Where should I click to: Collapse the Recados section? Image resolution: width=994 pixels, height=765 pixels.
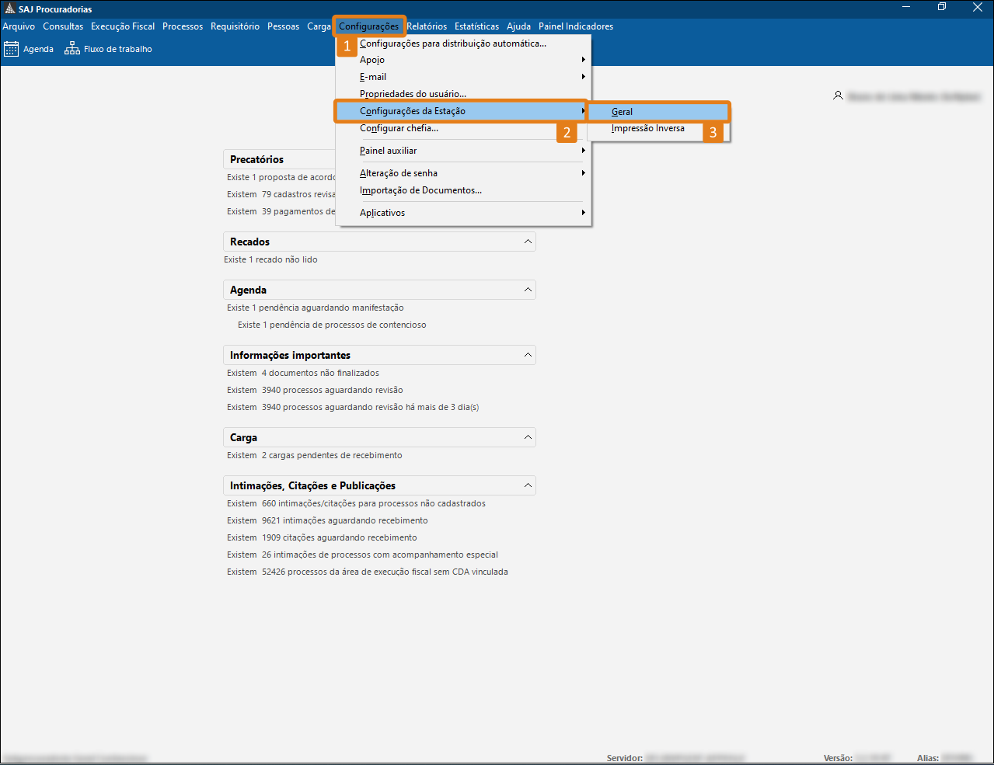click(528, 242)
